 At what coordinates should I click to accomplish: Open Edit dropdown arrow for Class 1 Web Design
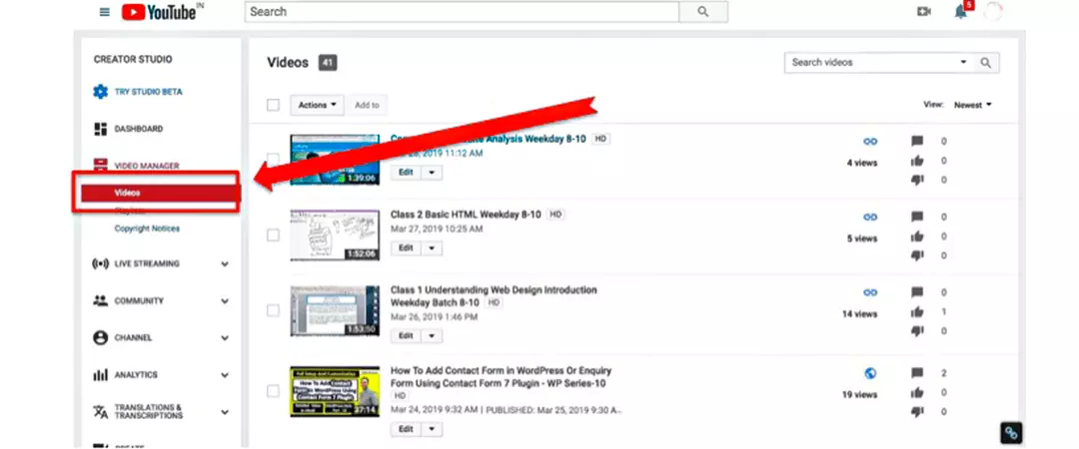click(x=432, y=335)
